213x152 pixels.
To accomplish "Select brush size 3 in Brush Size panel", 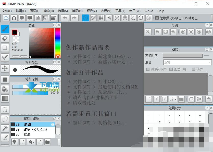I will (x=180, y=117).
